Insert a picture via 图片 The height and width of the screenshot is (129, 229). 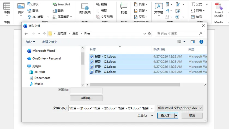(x=21, y=10)
